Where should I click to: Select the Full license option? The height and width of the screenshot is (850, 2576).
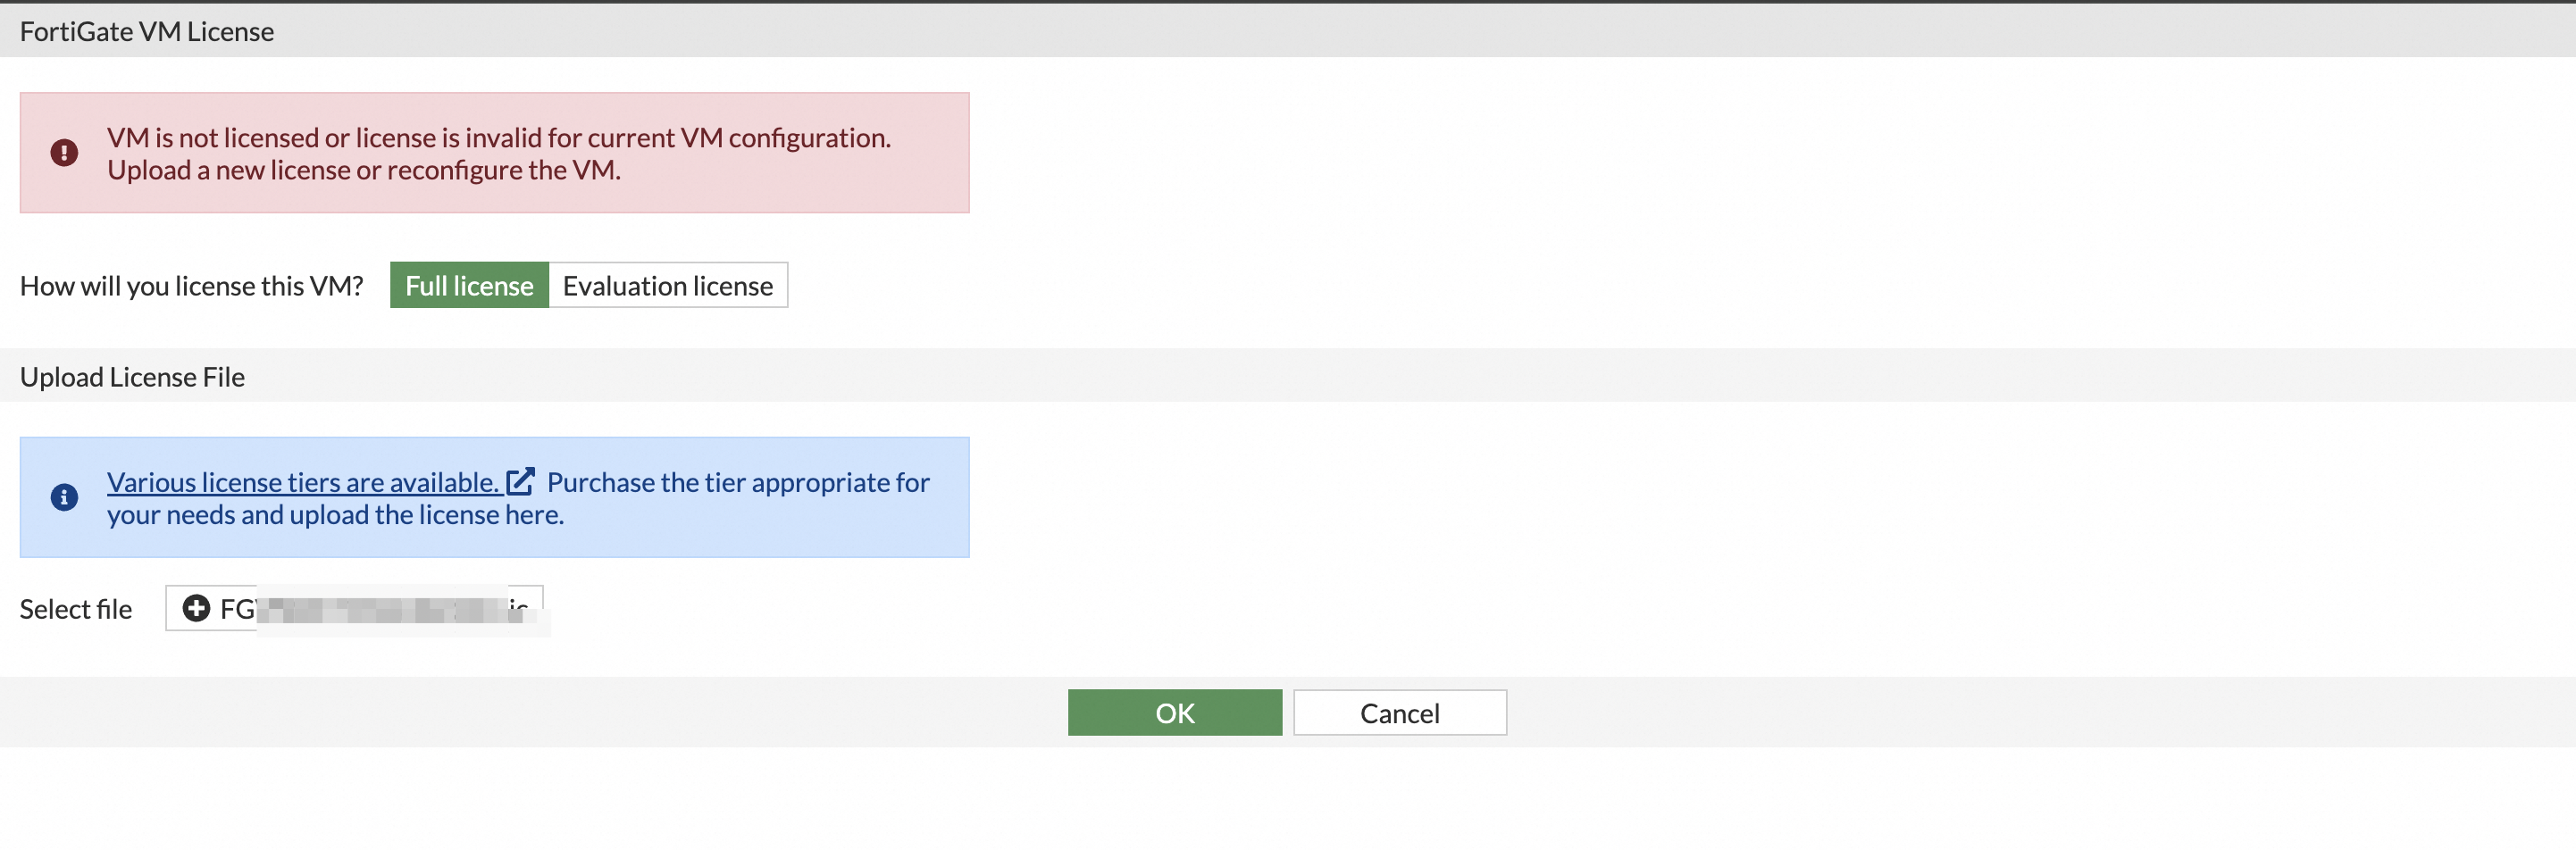(x=469, y=286)
